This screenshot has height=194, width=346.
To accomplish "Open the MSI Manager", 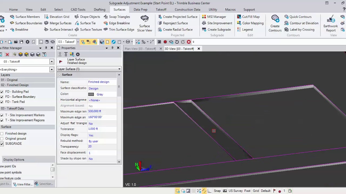I will pyautogui.click(x=214, y=17).
